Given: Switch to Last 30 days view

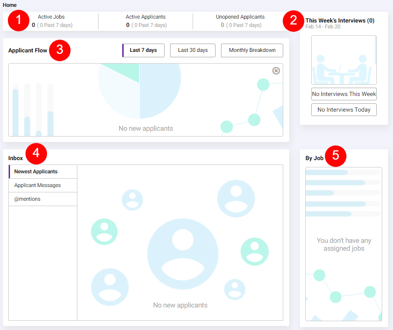Looking at the screenshot, I should [x=193, y=50].
